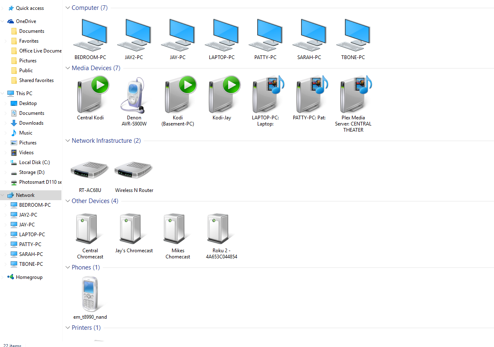Select Network in the navigation pane
Image resolution: width=494 pixels, height=347 pixels.
tap(31, 195)
